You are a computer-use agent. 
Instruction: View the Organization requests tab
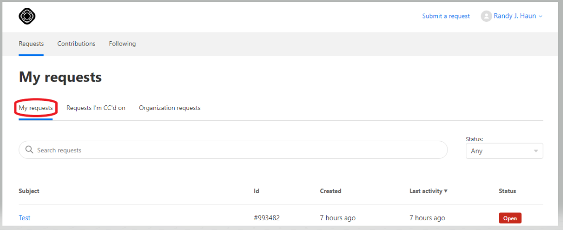[x=169, y=108]
